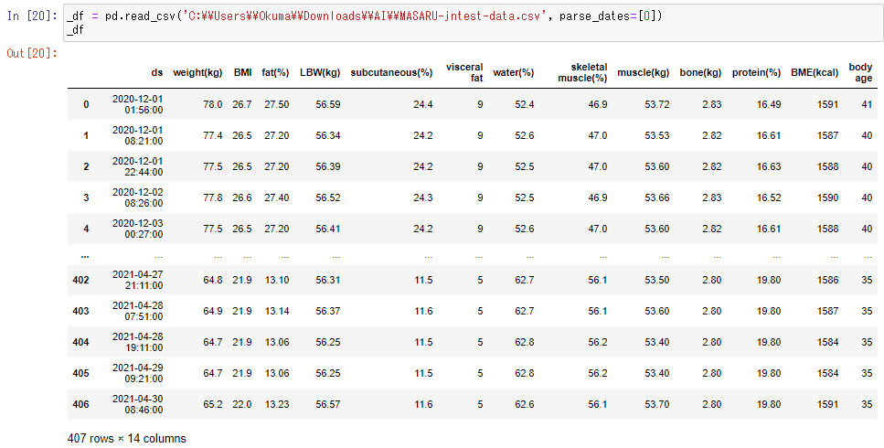Click the date 2021-04-28 19:11:00
This screenshot has height=448, width=884.
[137, 342]
